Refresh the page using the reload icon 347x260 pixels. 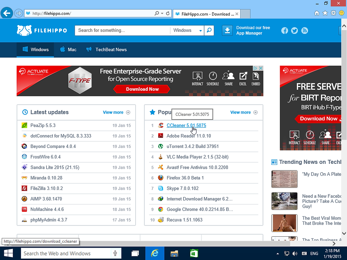click(x=168, y=13)
